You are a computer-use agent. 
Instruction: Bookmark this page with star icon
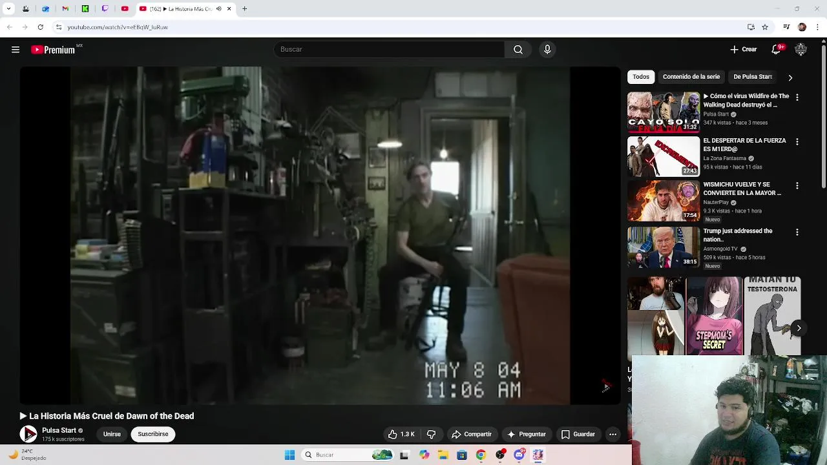(765, 27)
